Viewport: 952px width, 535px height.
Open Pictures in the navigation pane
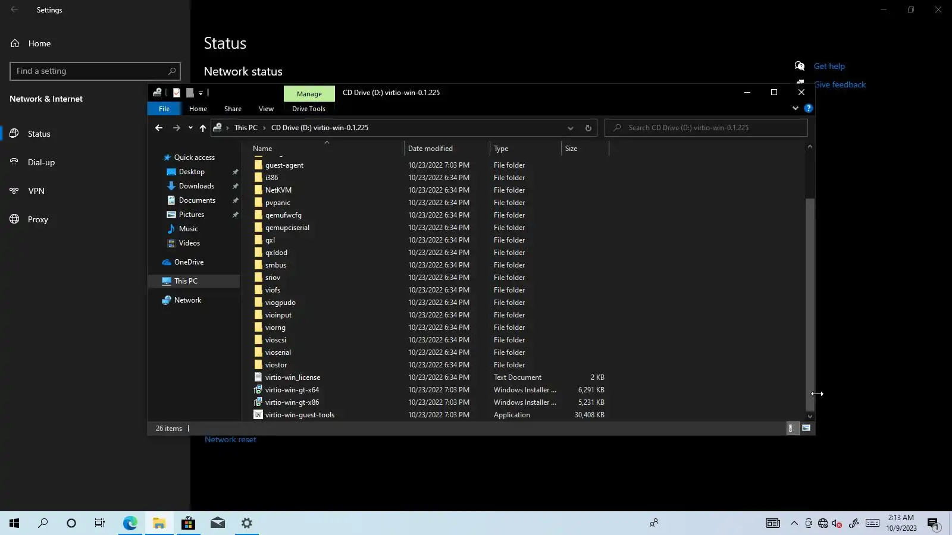click(191, 215)
